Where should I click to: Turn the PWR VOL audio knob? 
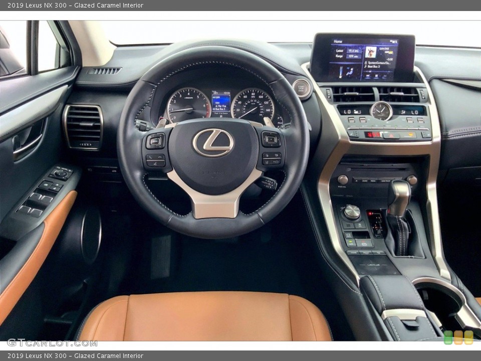(x=342, y=179)
